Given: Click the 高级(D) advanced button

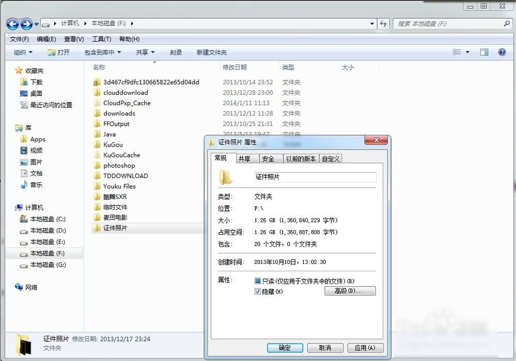Looking at the screenshot, I should point(350,291).
